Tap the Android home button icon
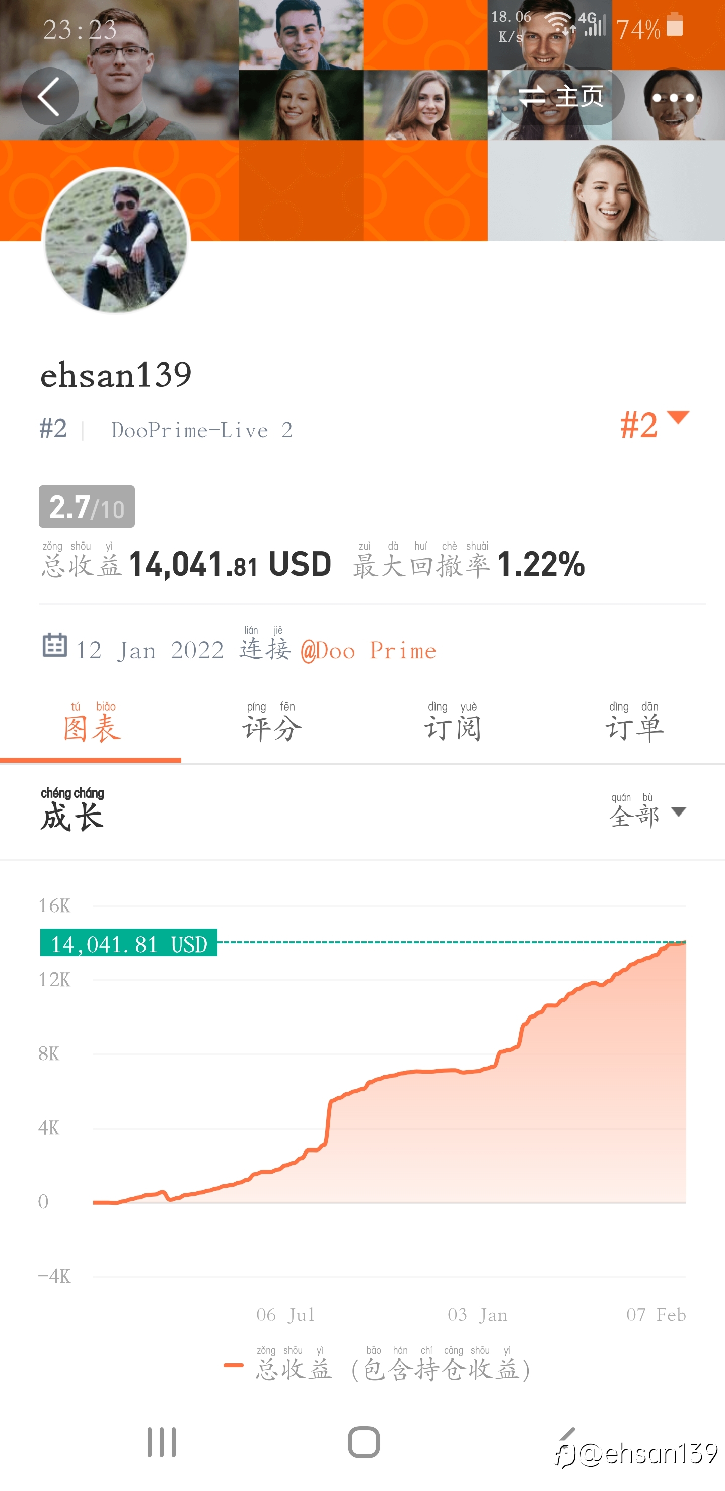 [x=364, y=1442]
